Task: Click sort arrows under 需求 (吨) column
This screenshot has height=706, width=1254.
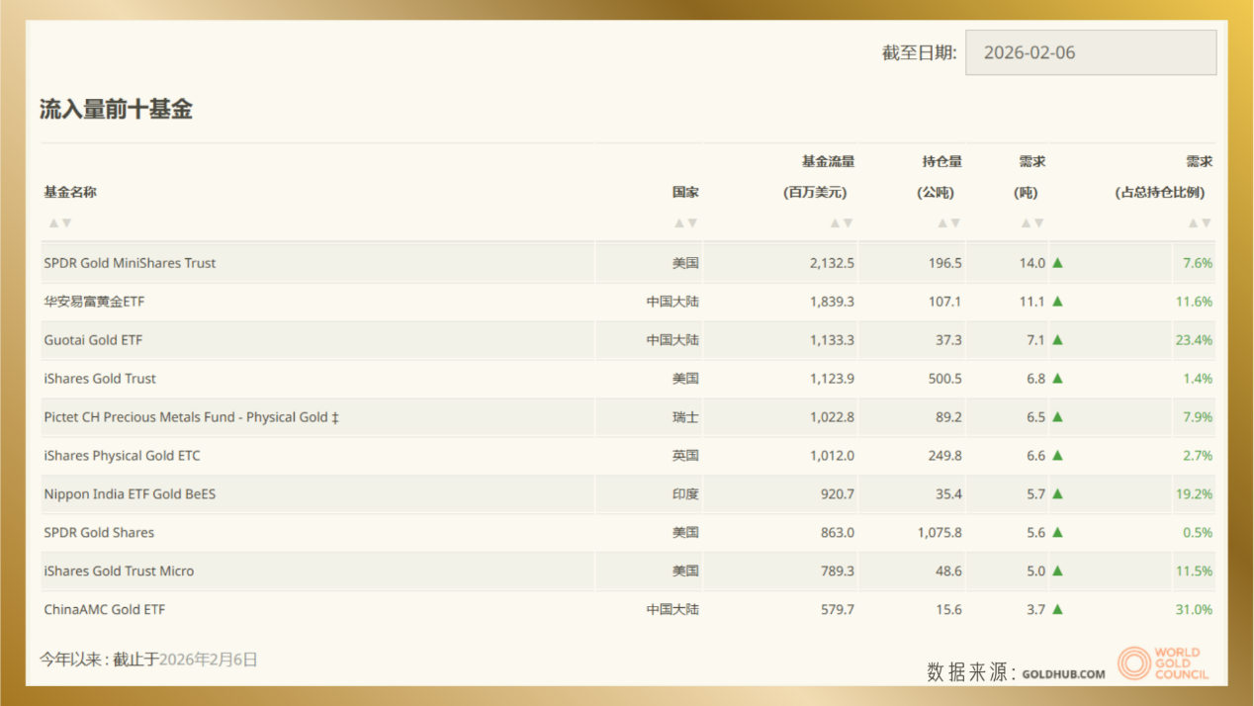Action: coord(1031,223)
